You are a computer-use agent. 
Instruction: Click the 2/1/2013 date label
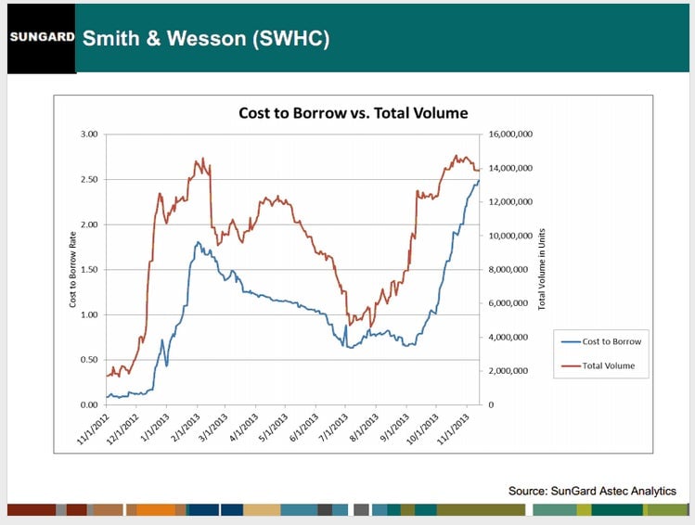(186, 428)
